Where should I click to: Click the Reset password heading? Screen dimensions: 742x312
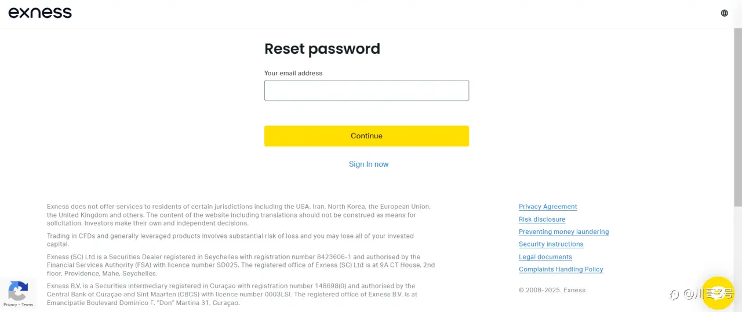(x=322, y=49)
